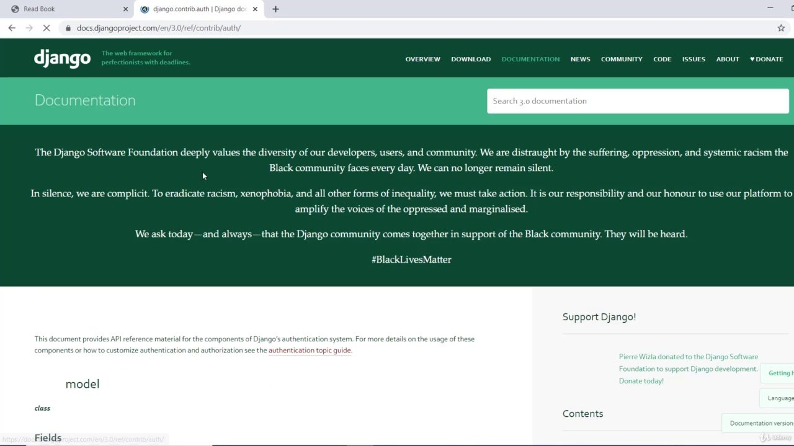Open the About nav item
This screenshot has width=794, height=446.
click(728, 59)
